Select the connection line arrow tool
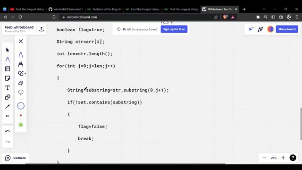The width and height of the screenshot is (302, 170). coord(8,107)
